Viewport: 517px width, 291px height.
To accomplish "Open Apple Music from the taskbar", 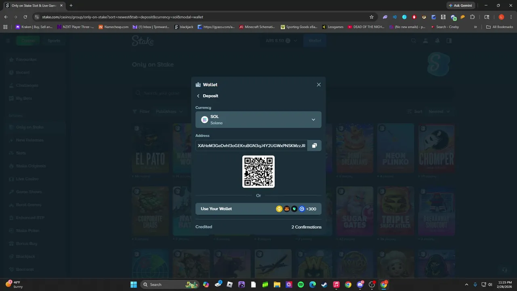I will tap(336, 285).
